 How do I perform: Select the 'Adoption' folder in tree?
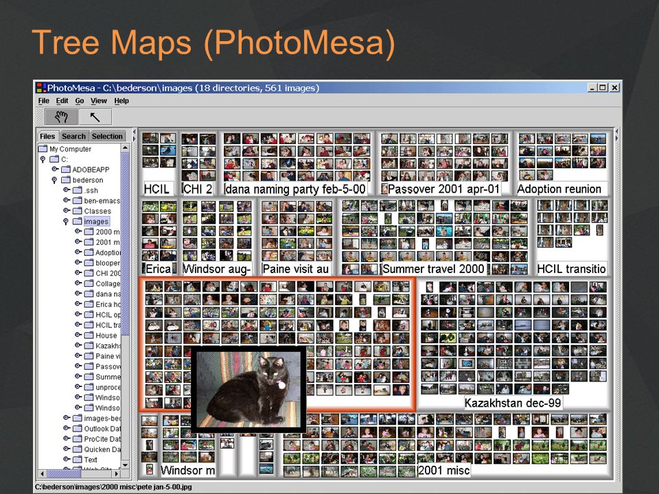click(108, 252)
